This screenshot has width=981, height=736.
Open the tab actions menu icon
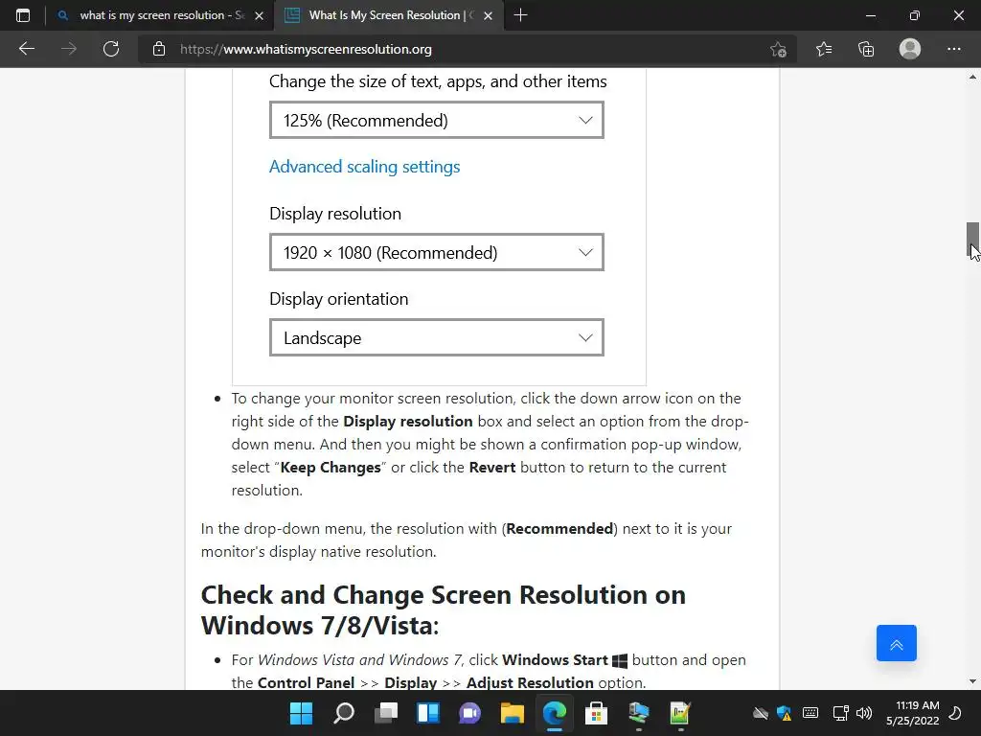(23, 15)
